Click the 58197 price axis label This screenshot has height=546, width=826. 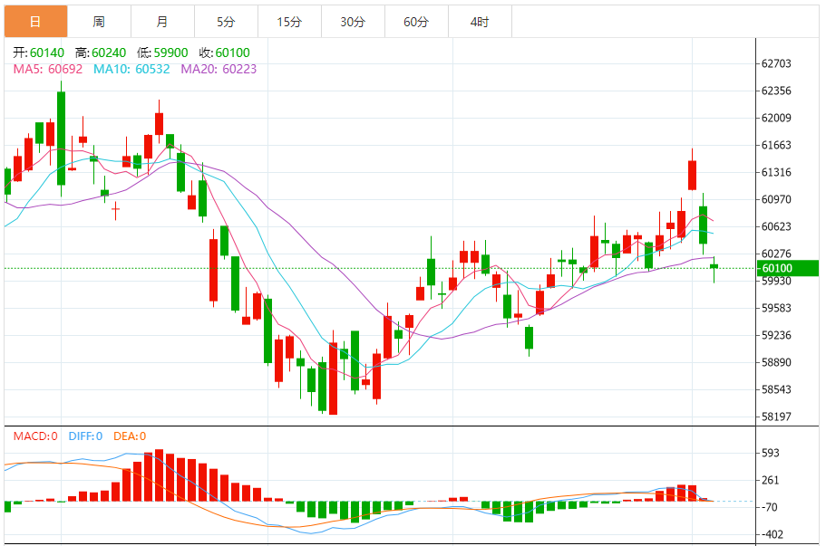[x=776, y=417]
